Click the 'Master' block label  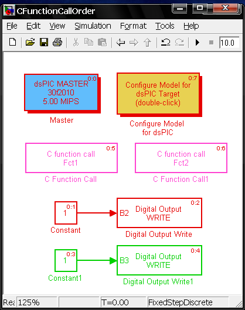62,120
